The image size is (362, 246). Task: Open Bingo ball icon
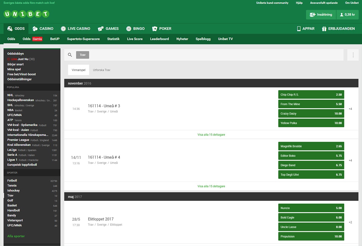pyautogui.click(x=129, y=29)
